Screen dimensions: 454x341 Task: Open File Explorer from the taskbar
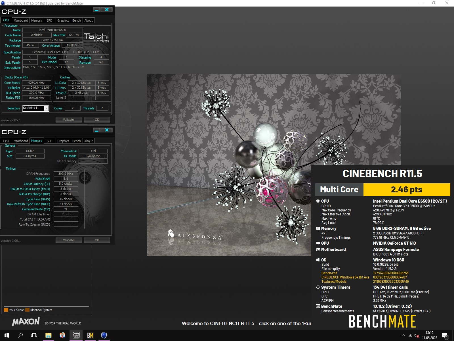tap(49, 335)
